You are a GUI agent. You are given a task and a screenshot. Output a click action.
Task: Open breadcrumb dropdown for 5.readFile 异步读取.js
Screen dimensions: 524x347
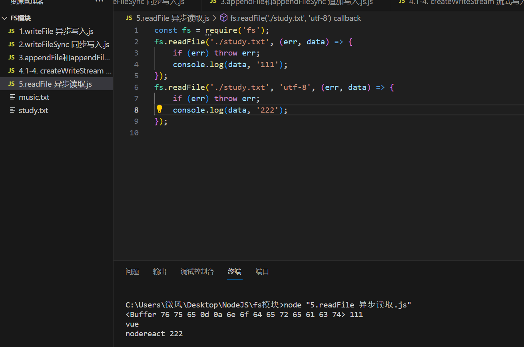point(173,18)
